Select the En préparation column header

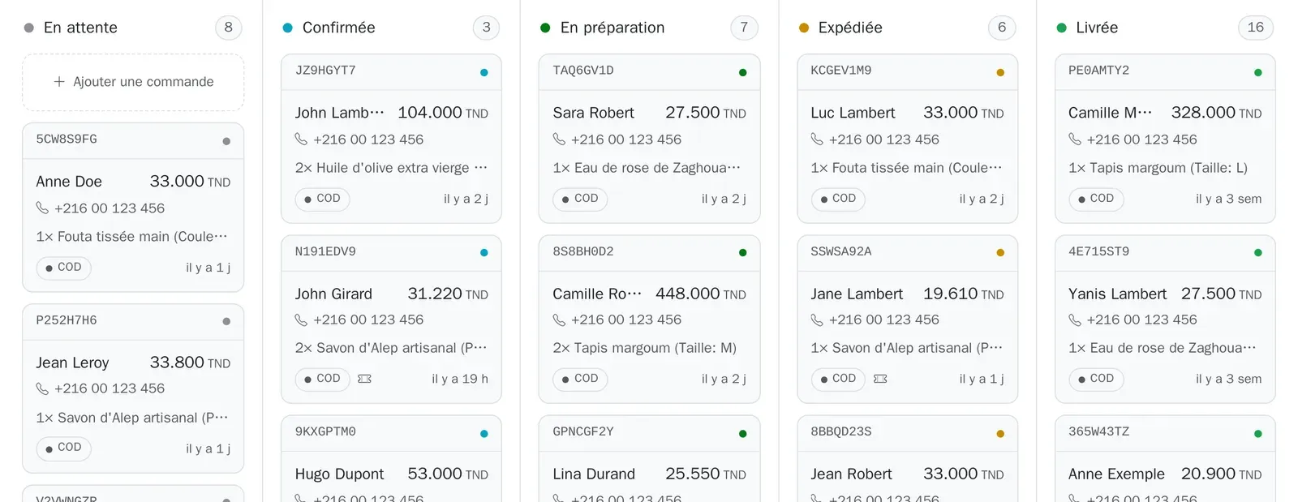coord(612,28)
